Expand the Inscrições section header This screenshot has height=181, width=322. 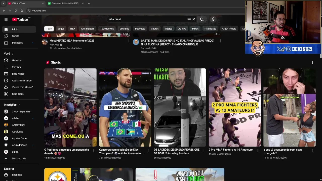12,105
